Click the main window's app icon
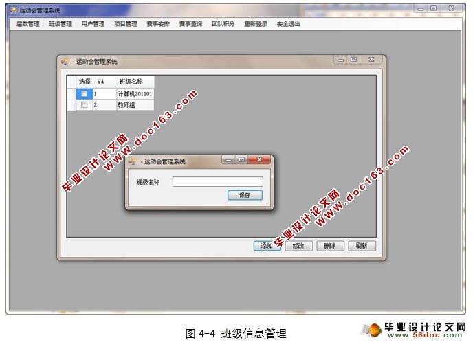Viewport: 473px width, 342px height. click(13, 10)
